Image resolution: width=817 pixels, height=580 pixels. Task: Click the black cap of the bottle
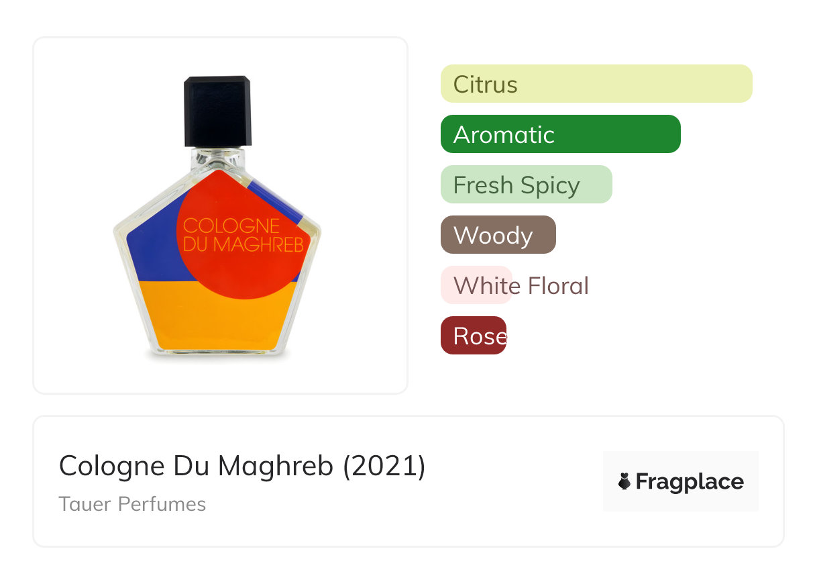tap(217, 111)
